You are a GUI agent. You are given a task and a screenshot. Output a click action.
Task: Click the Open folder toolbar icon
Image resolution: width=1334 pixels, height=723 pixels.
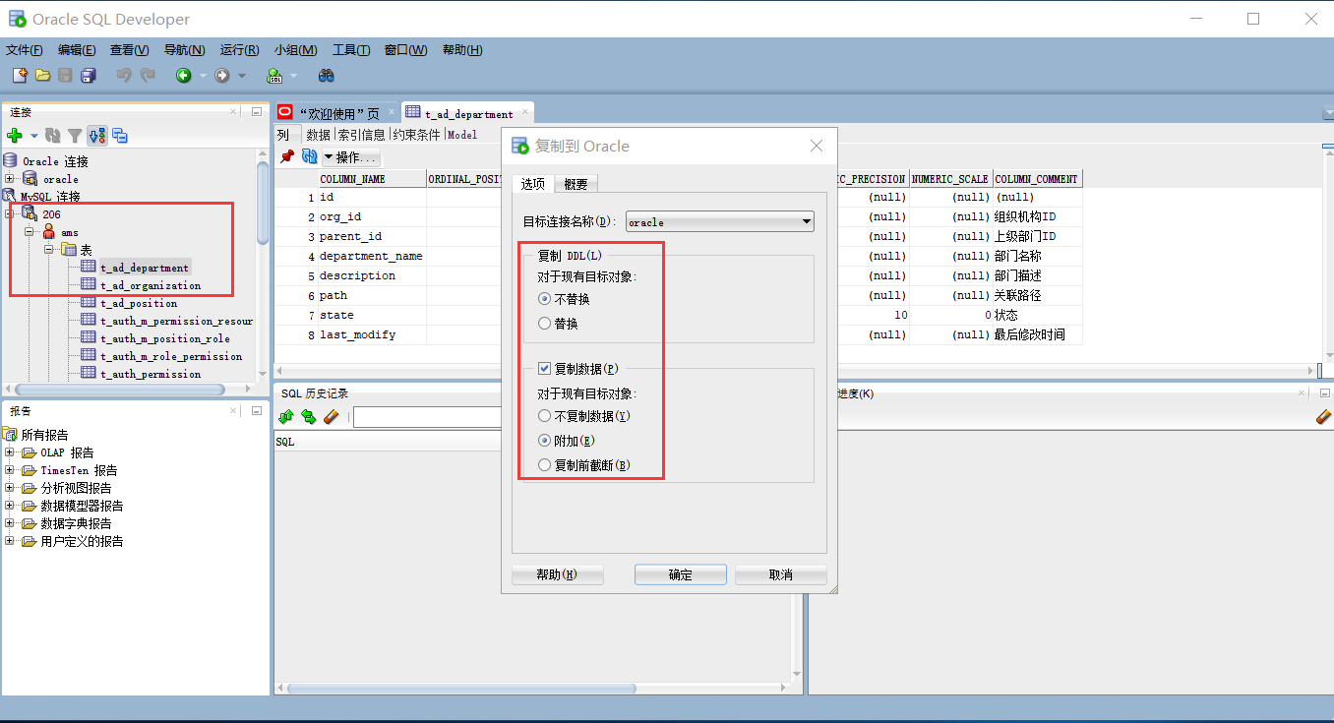click(42, 75)
